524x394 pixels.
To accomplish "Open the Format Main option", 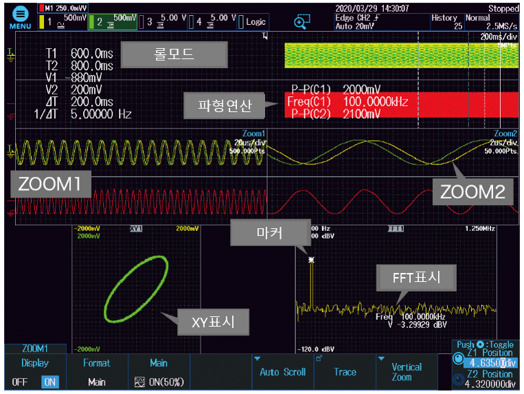I will coord(97,372).
